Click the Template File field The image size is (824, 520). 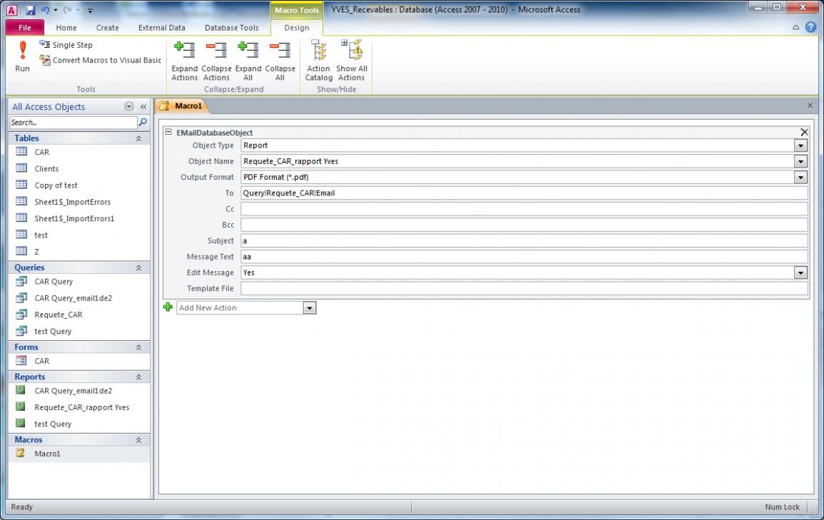(x=524, y=288)
